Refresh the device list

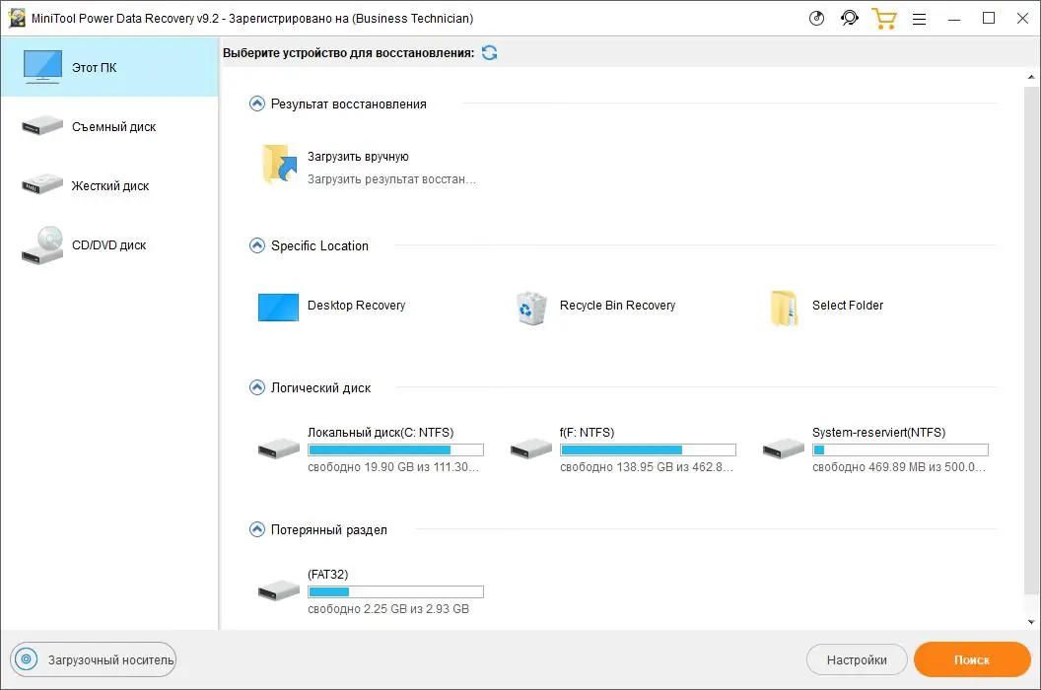coord(490,52)
